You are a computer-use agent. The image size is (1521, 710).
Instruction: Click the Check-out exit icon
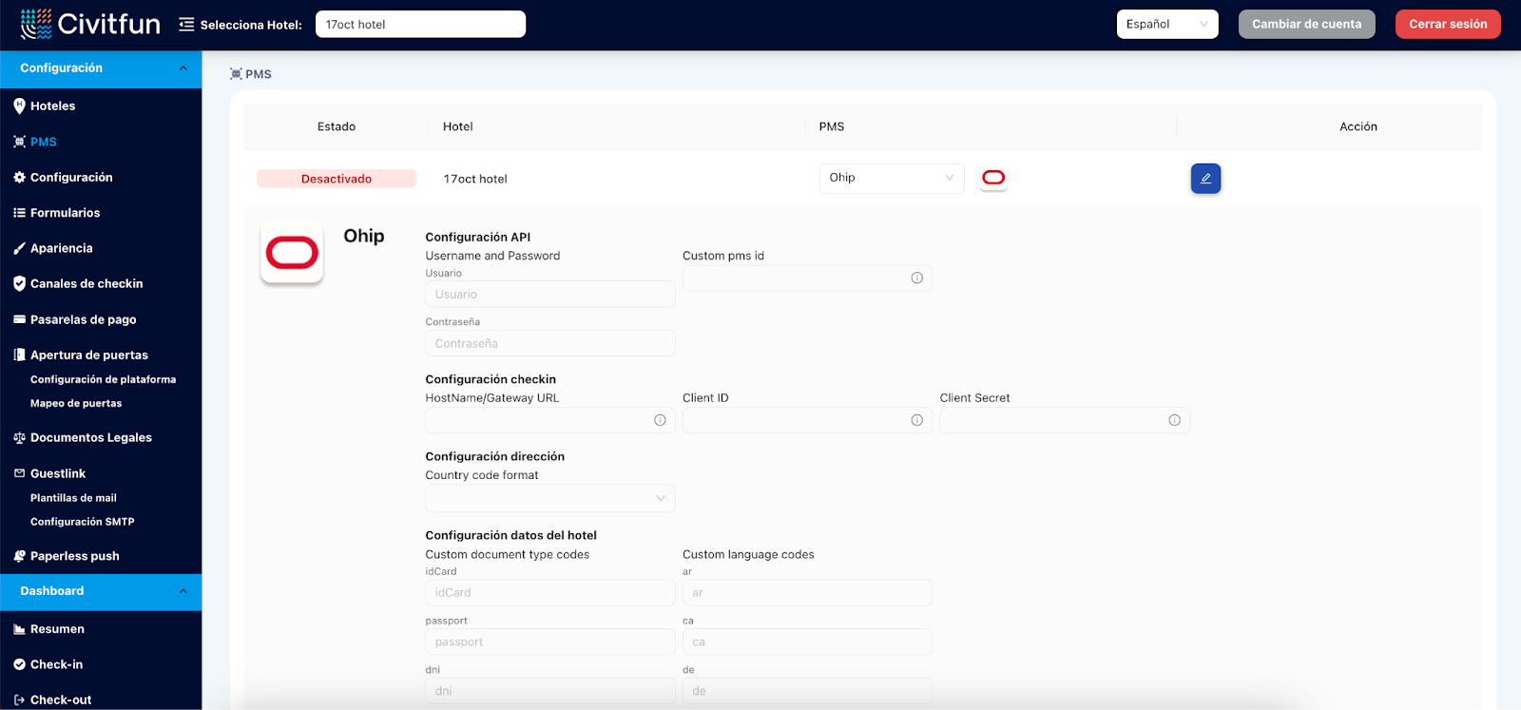pyautogui.click(x=19, y=700)
